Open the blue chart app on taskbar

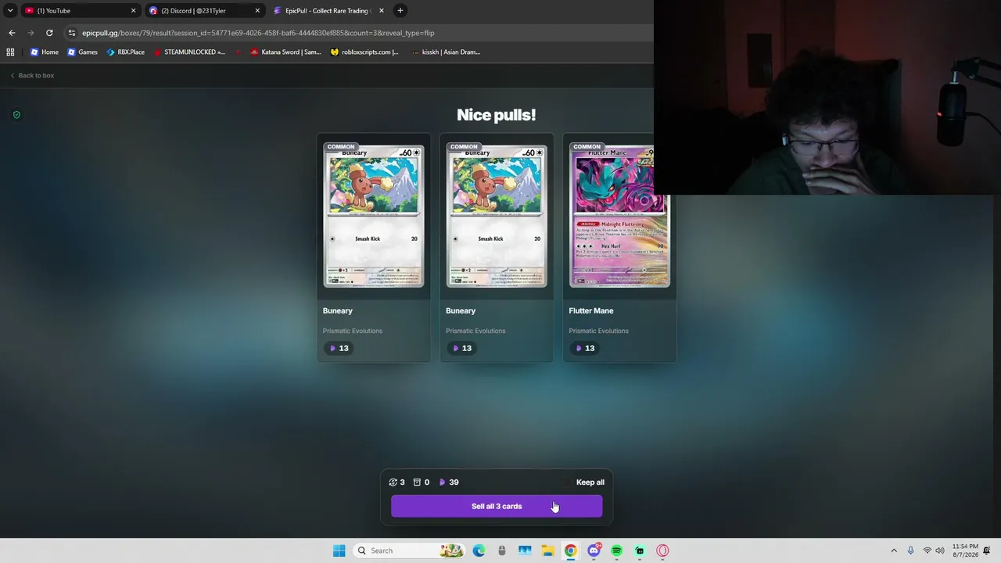click(525, 550)
